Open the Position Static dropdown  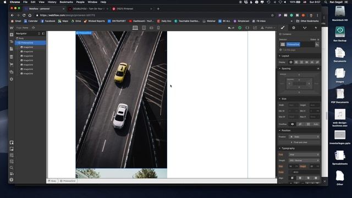pyautogui.click(x=304, y=137)
